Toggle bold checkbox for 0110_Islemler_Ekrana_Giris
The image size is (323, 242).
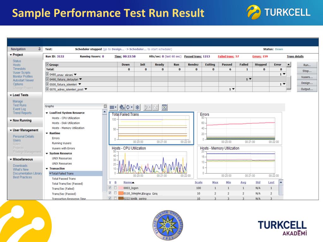pyautogui.click(x=115, y=193)
